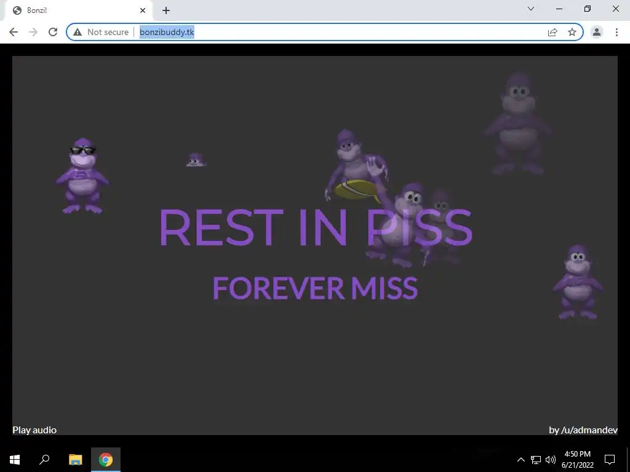Select the FOREVER MISS text
The width and height of the screenshot is (630, 472).
(316, 288)
